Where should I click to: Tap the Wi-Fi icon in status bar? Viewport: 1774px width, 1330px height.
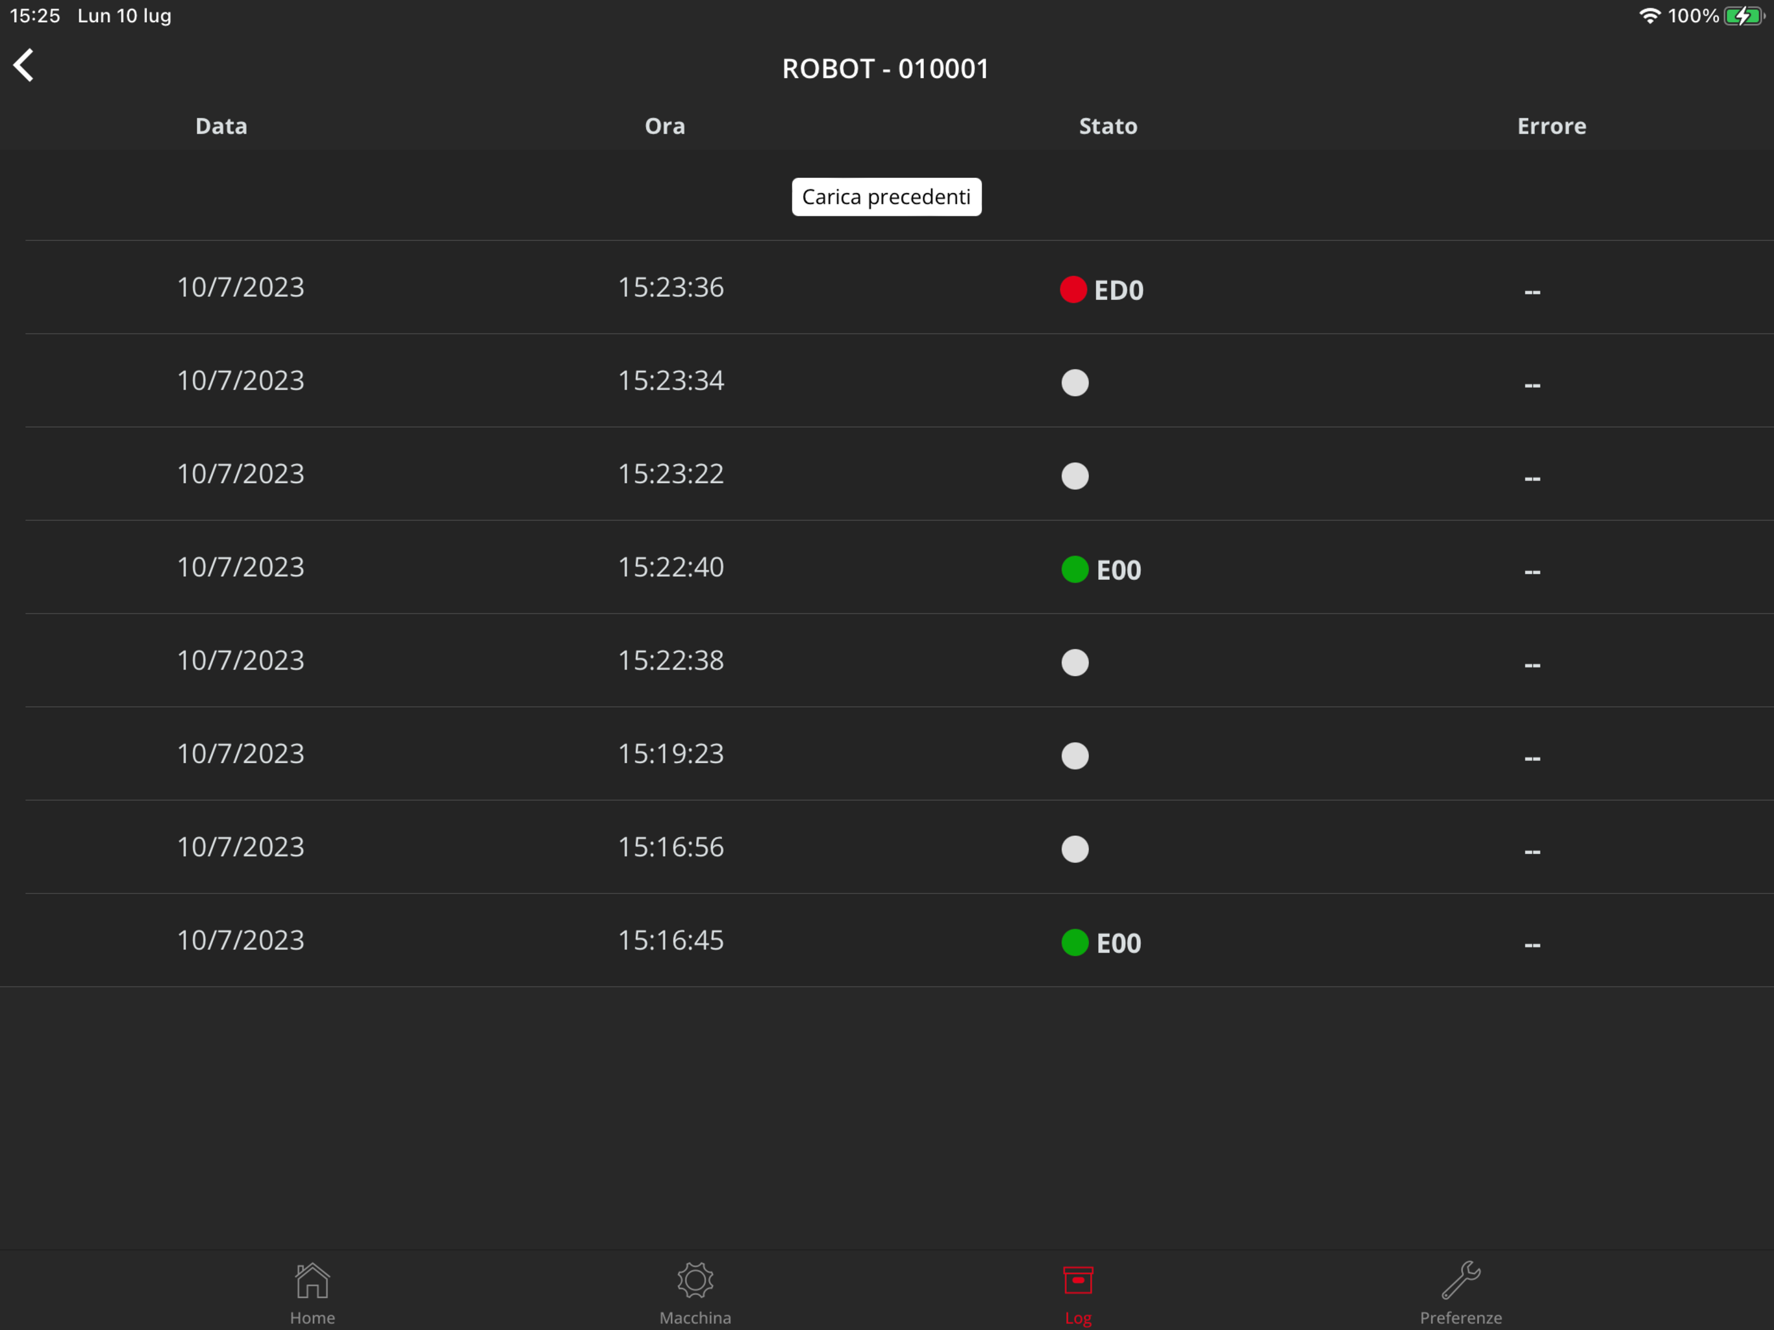pyautogui.click(x=1649, y=16)
